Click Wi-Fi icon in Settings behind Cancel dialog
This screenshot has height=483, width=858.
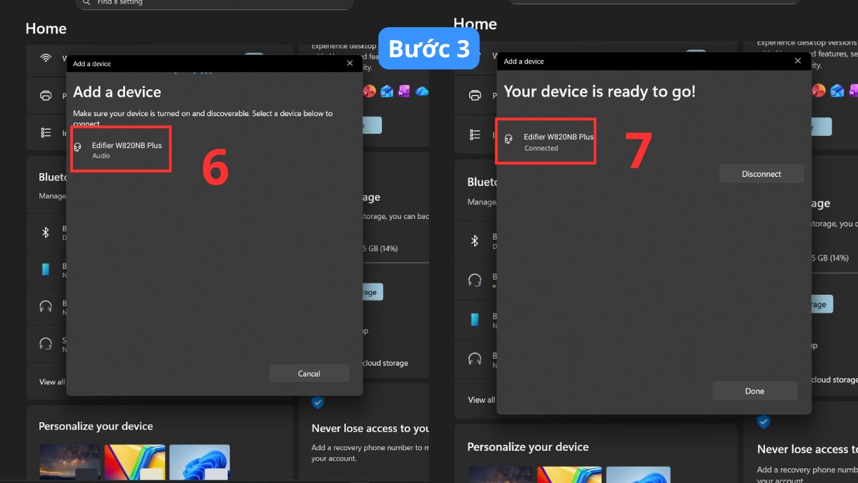click(x=46, y=58)
